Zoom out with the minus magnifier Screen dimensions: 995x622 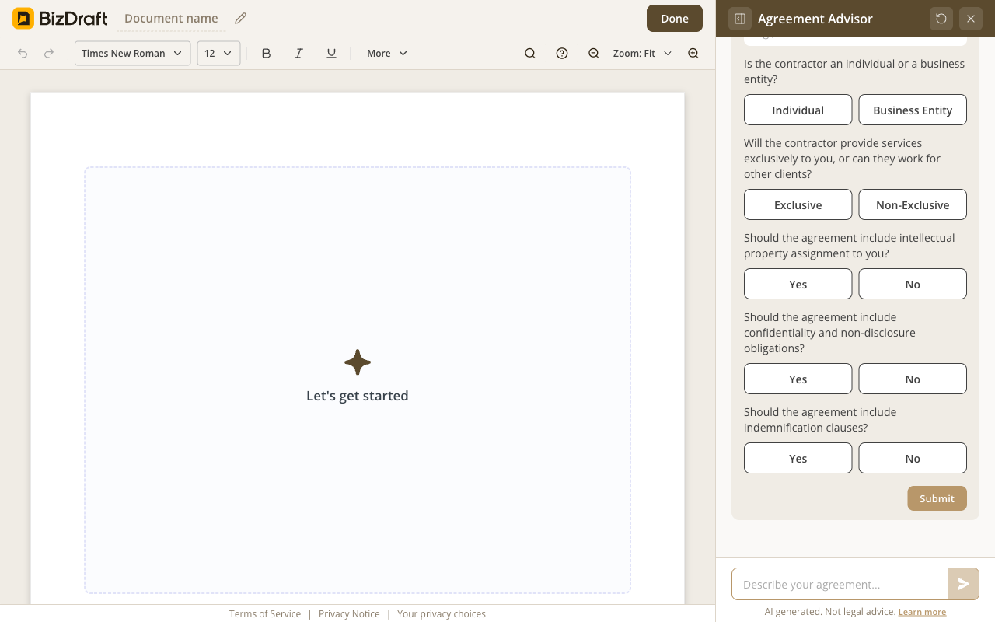(x=594, y=53)
